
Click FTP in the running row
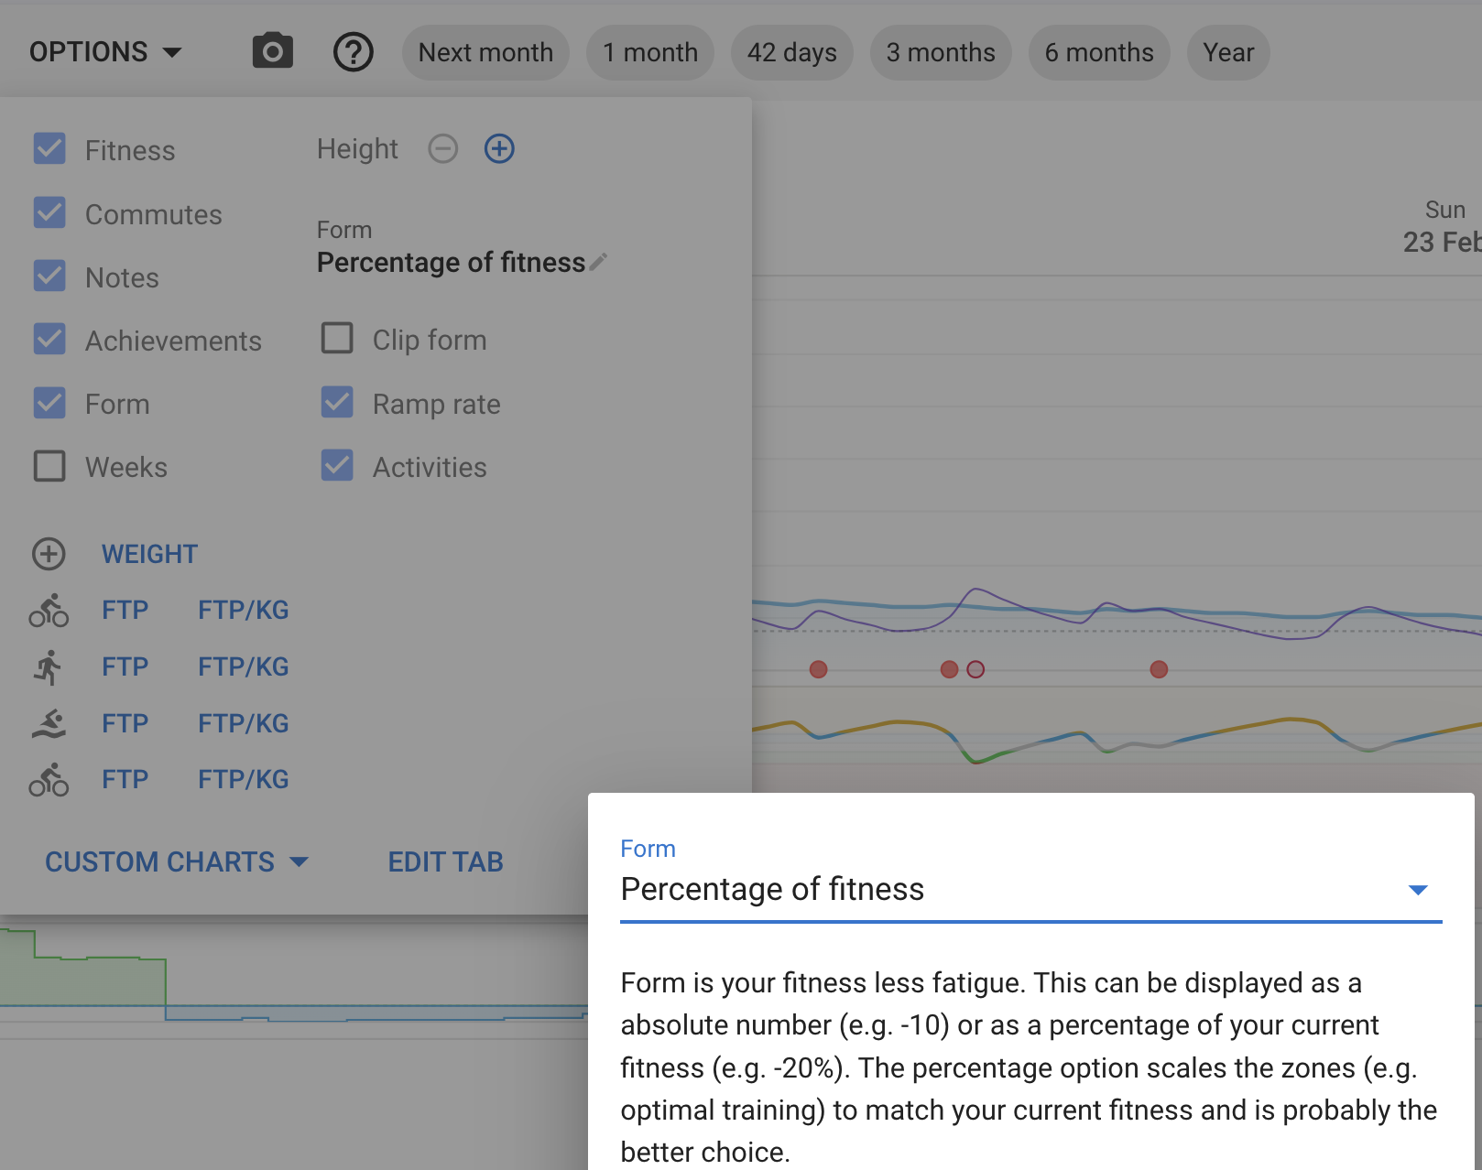[125, 666]
